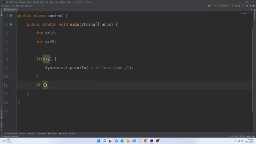Toggle fold end marker on line 10
Screen dimensions: 256x144
pos(16,76)
